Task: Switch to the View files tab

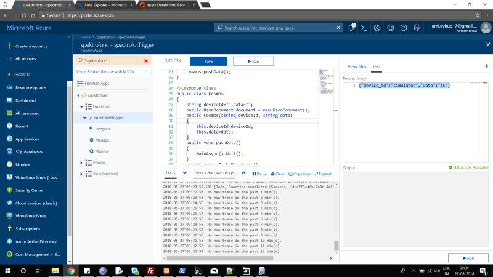Action: coord(357,66)
